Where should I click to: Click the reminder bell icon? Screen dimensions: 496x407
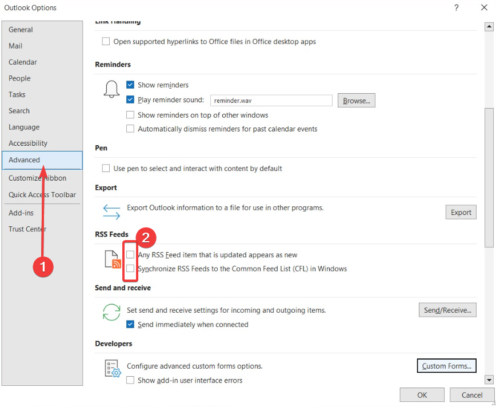(111, 89)
